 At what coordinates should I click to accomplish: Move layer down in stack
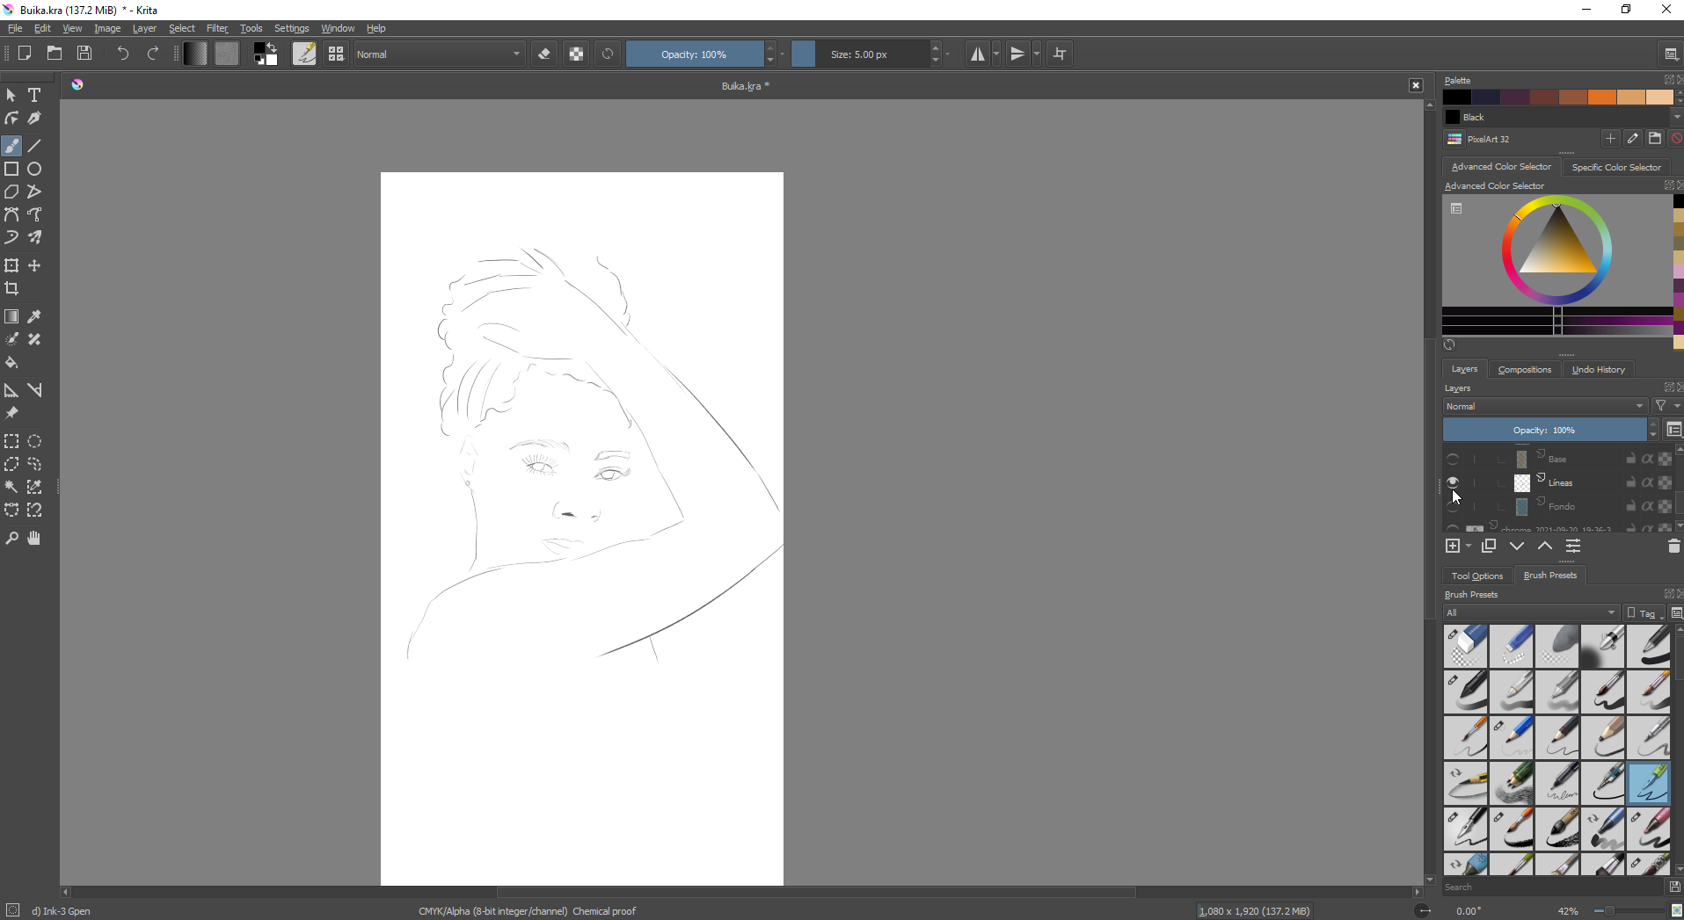pyautogui.click(x=1517, y=547)
